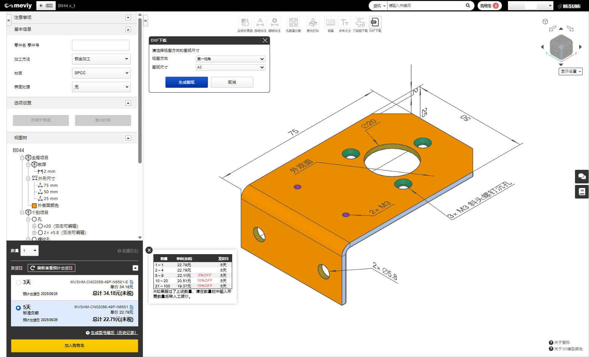Open the 显示设置 display settings menu
The height and width of the screenshot is (357, 589).
click(570, 71)
